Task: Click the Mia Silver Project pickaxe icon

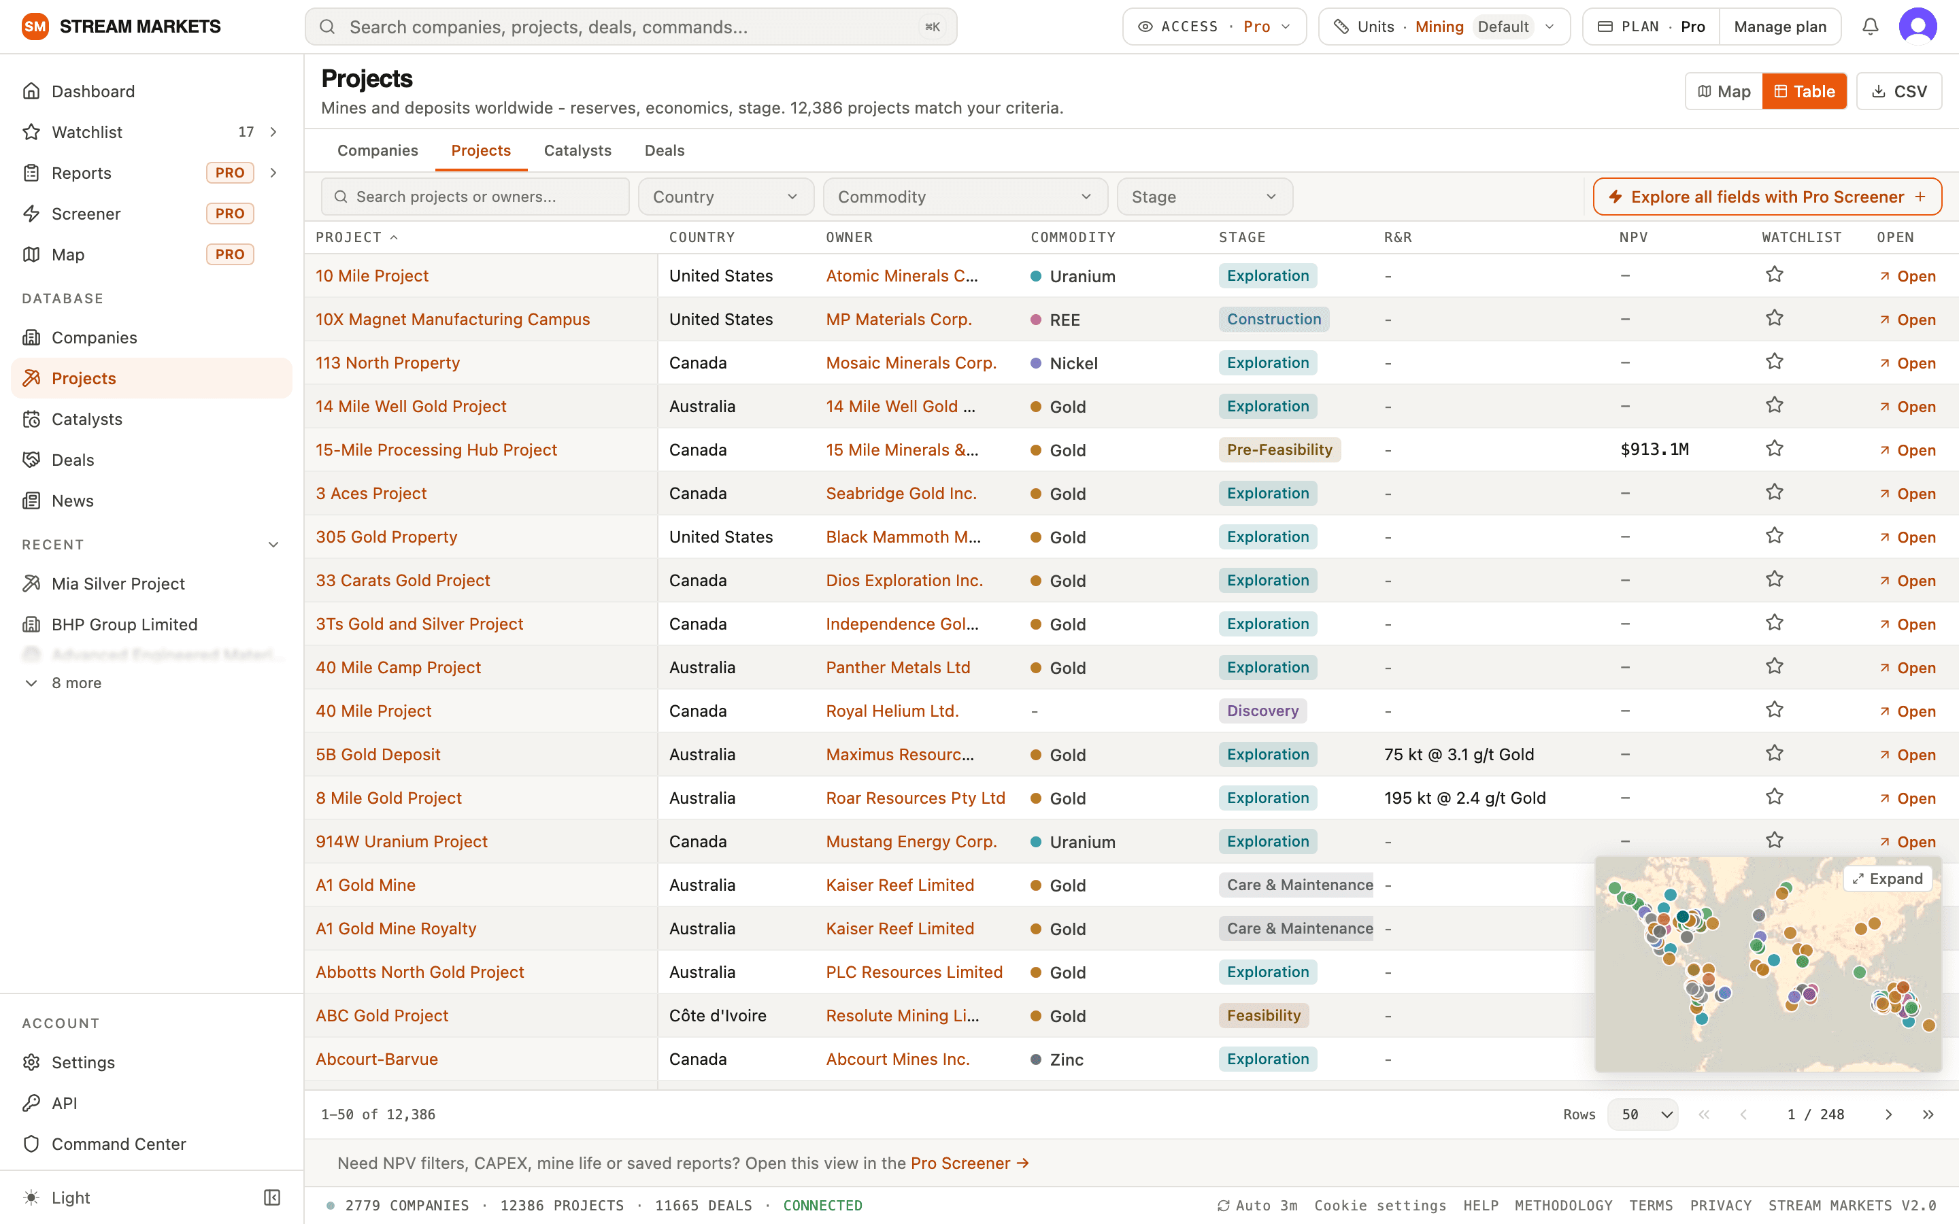Action: pos(31,583)
